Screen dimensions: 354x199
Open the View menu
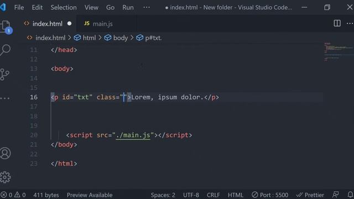[91, 7]
